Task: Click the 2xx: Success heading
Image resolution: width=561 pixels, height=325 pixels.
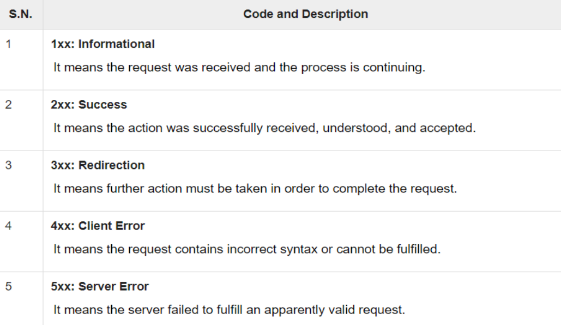Action: (89, 105)
